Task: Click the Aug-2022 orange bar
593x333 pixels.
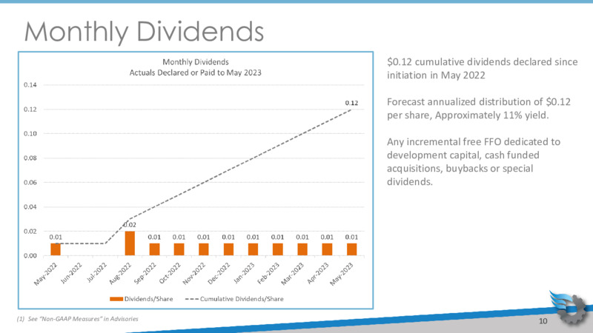Action: [130, 243]
